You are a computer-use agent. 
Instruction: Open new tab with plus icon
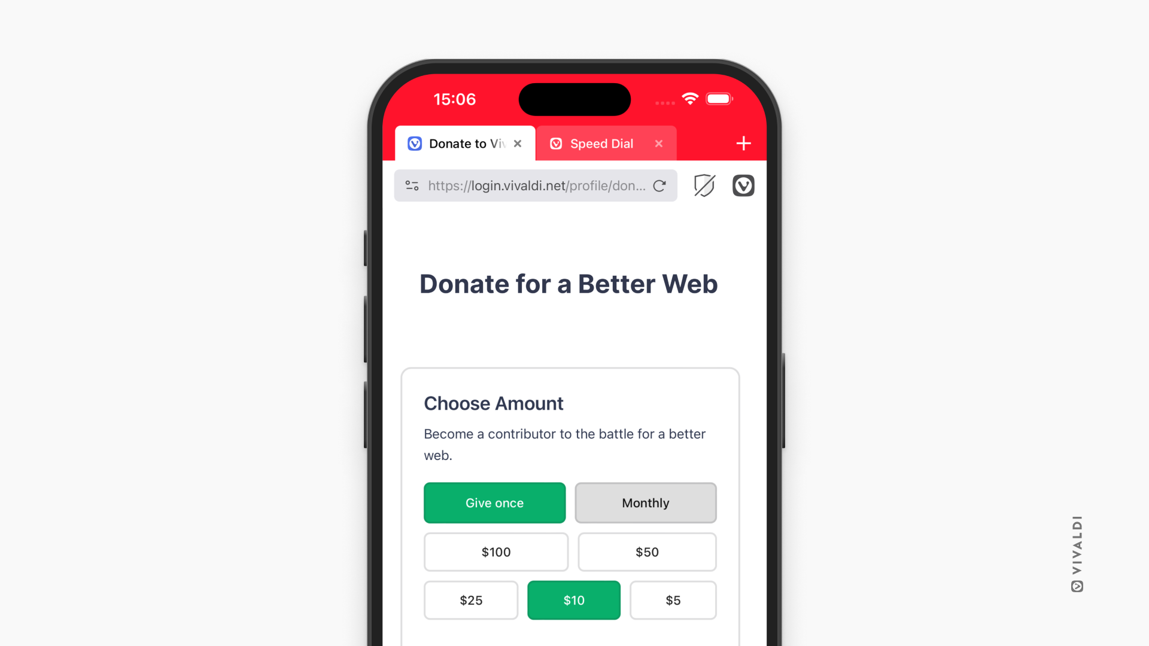(743, 144)
